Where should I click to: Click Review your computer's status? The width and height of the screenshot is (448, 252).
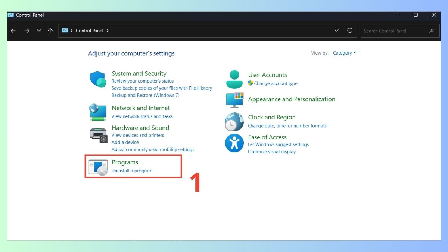point(143,81)
